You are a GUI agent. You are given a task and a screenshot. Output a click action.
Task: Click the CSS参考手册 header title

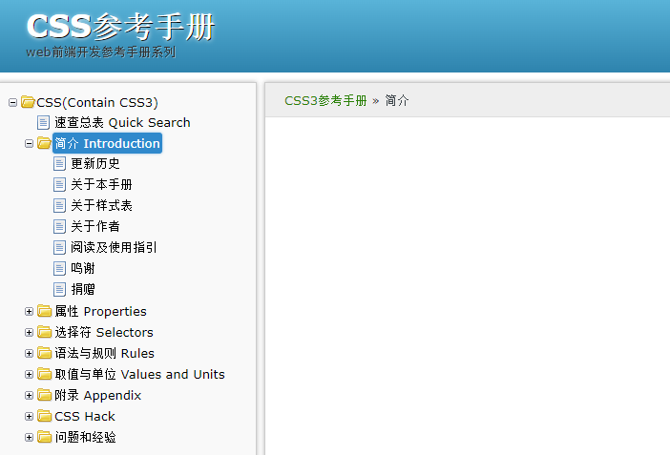pos(120,26)
